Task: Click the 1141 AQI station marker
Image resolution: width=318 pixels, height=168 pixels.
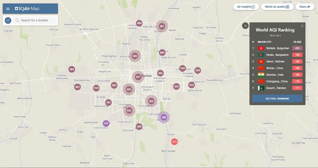Action: [96, 88]
